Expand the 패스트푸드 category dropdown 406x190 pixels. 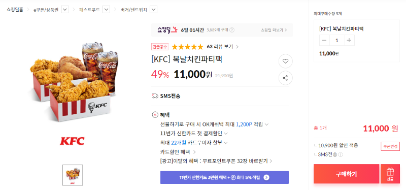106,10
